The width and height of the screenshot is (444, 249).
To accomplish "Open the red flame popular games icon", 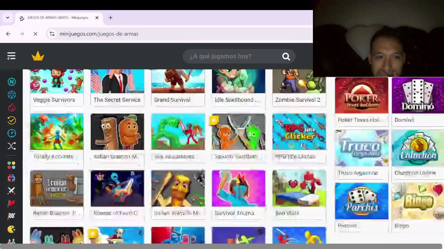I will point(12,108).
